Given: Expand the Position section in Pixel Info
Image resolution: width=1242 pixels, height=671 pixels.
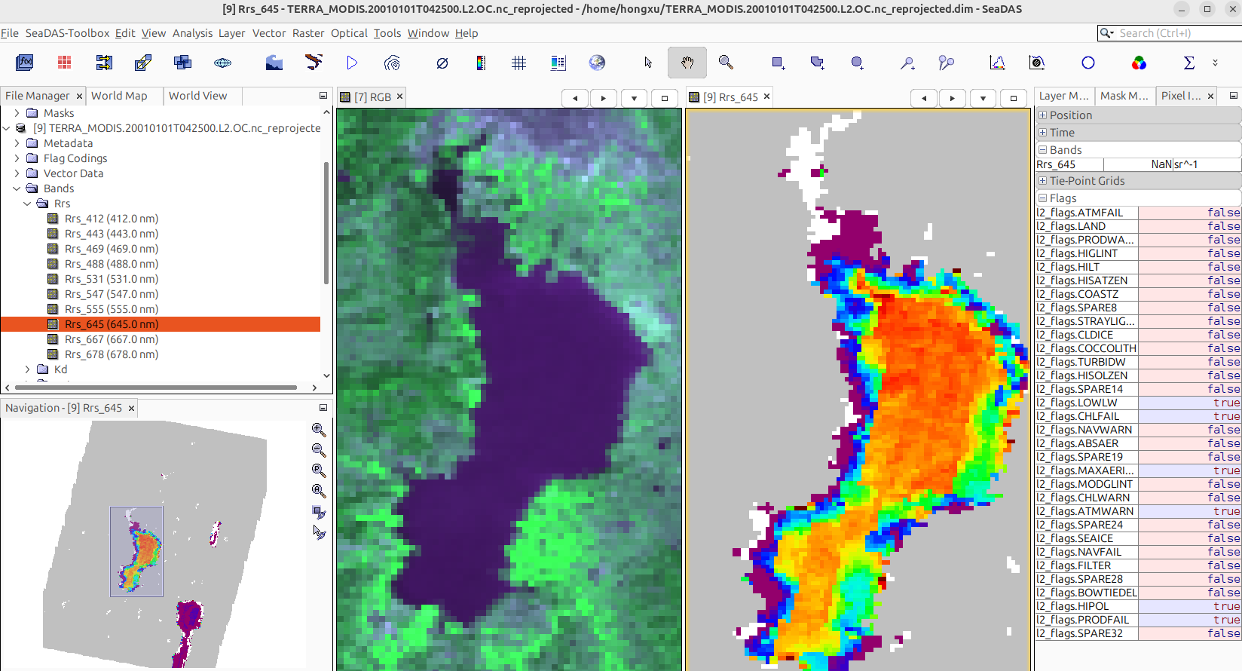Looking at the screenshot, I should point(1043,115).
